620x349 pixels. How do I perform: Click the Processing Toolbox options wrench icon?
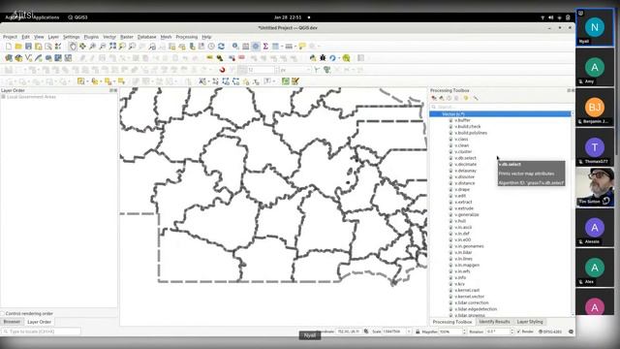pos(476,98)
